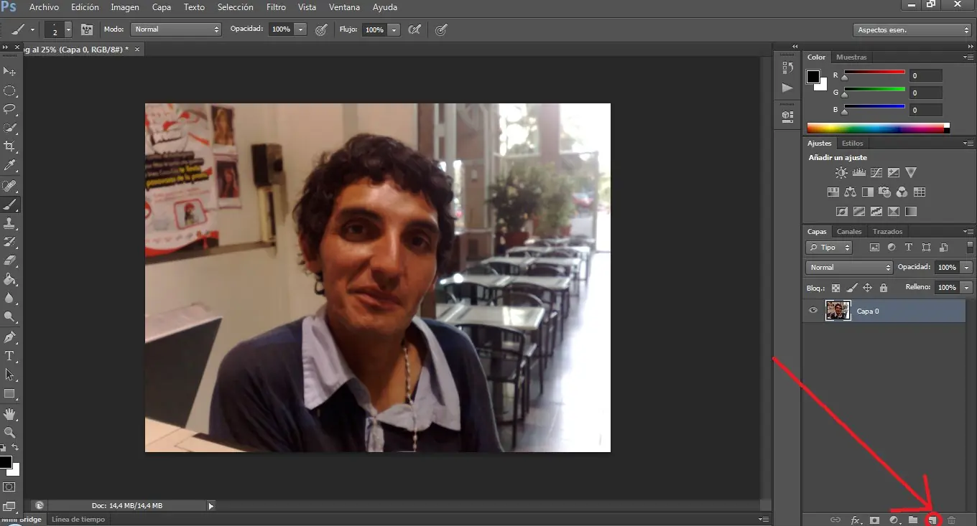Viewport: 977px width, 526px height.
Task: Select the Quick Selection tool
Action: [10, 128]
